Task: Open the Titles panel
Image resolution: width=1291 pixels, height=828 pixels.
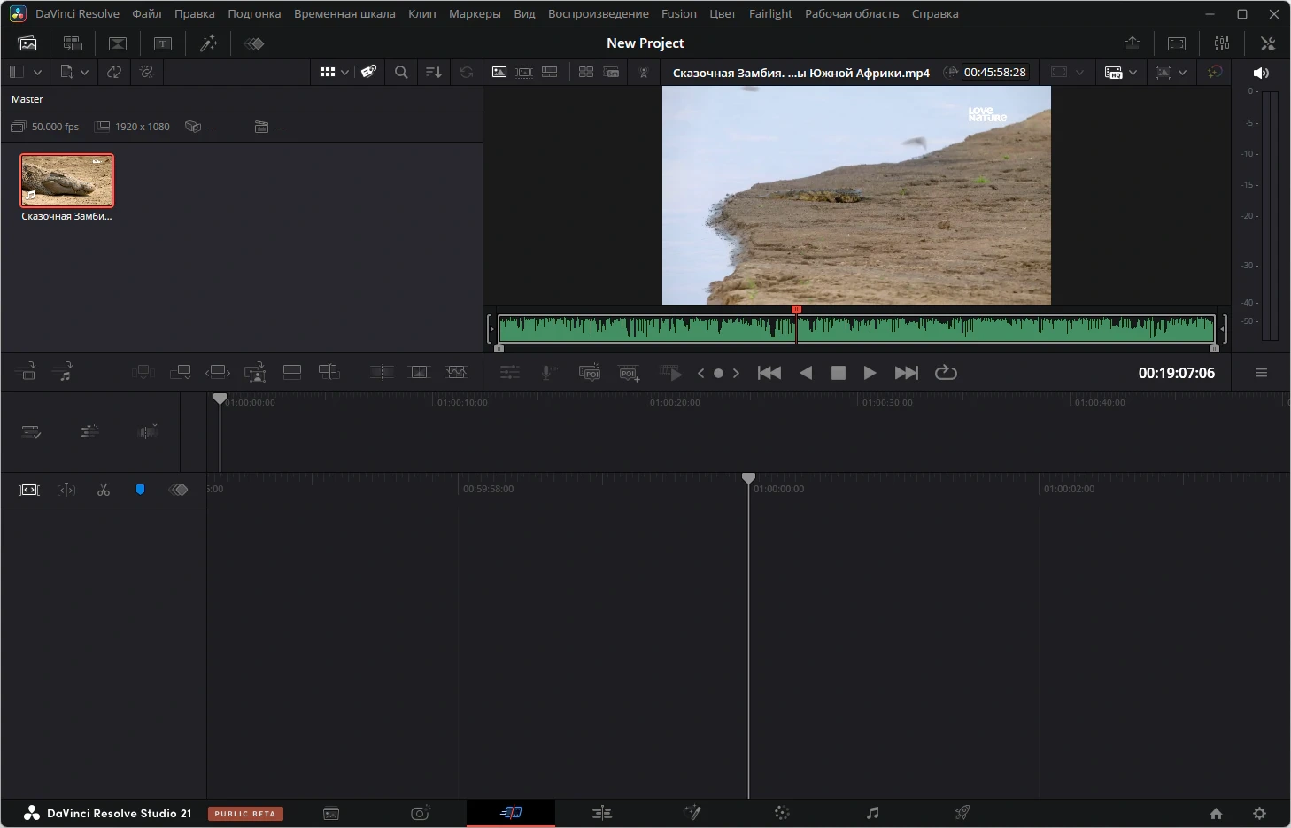Action: tap(163, 43)
